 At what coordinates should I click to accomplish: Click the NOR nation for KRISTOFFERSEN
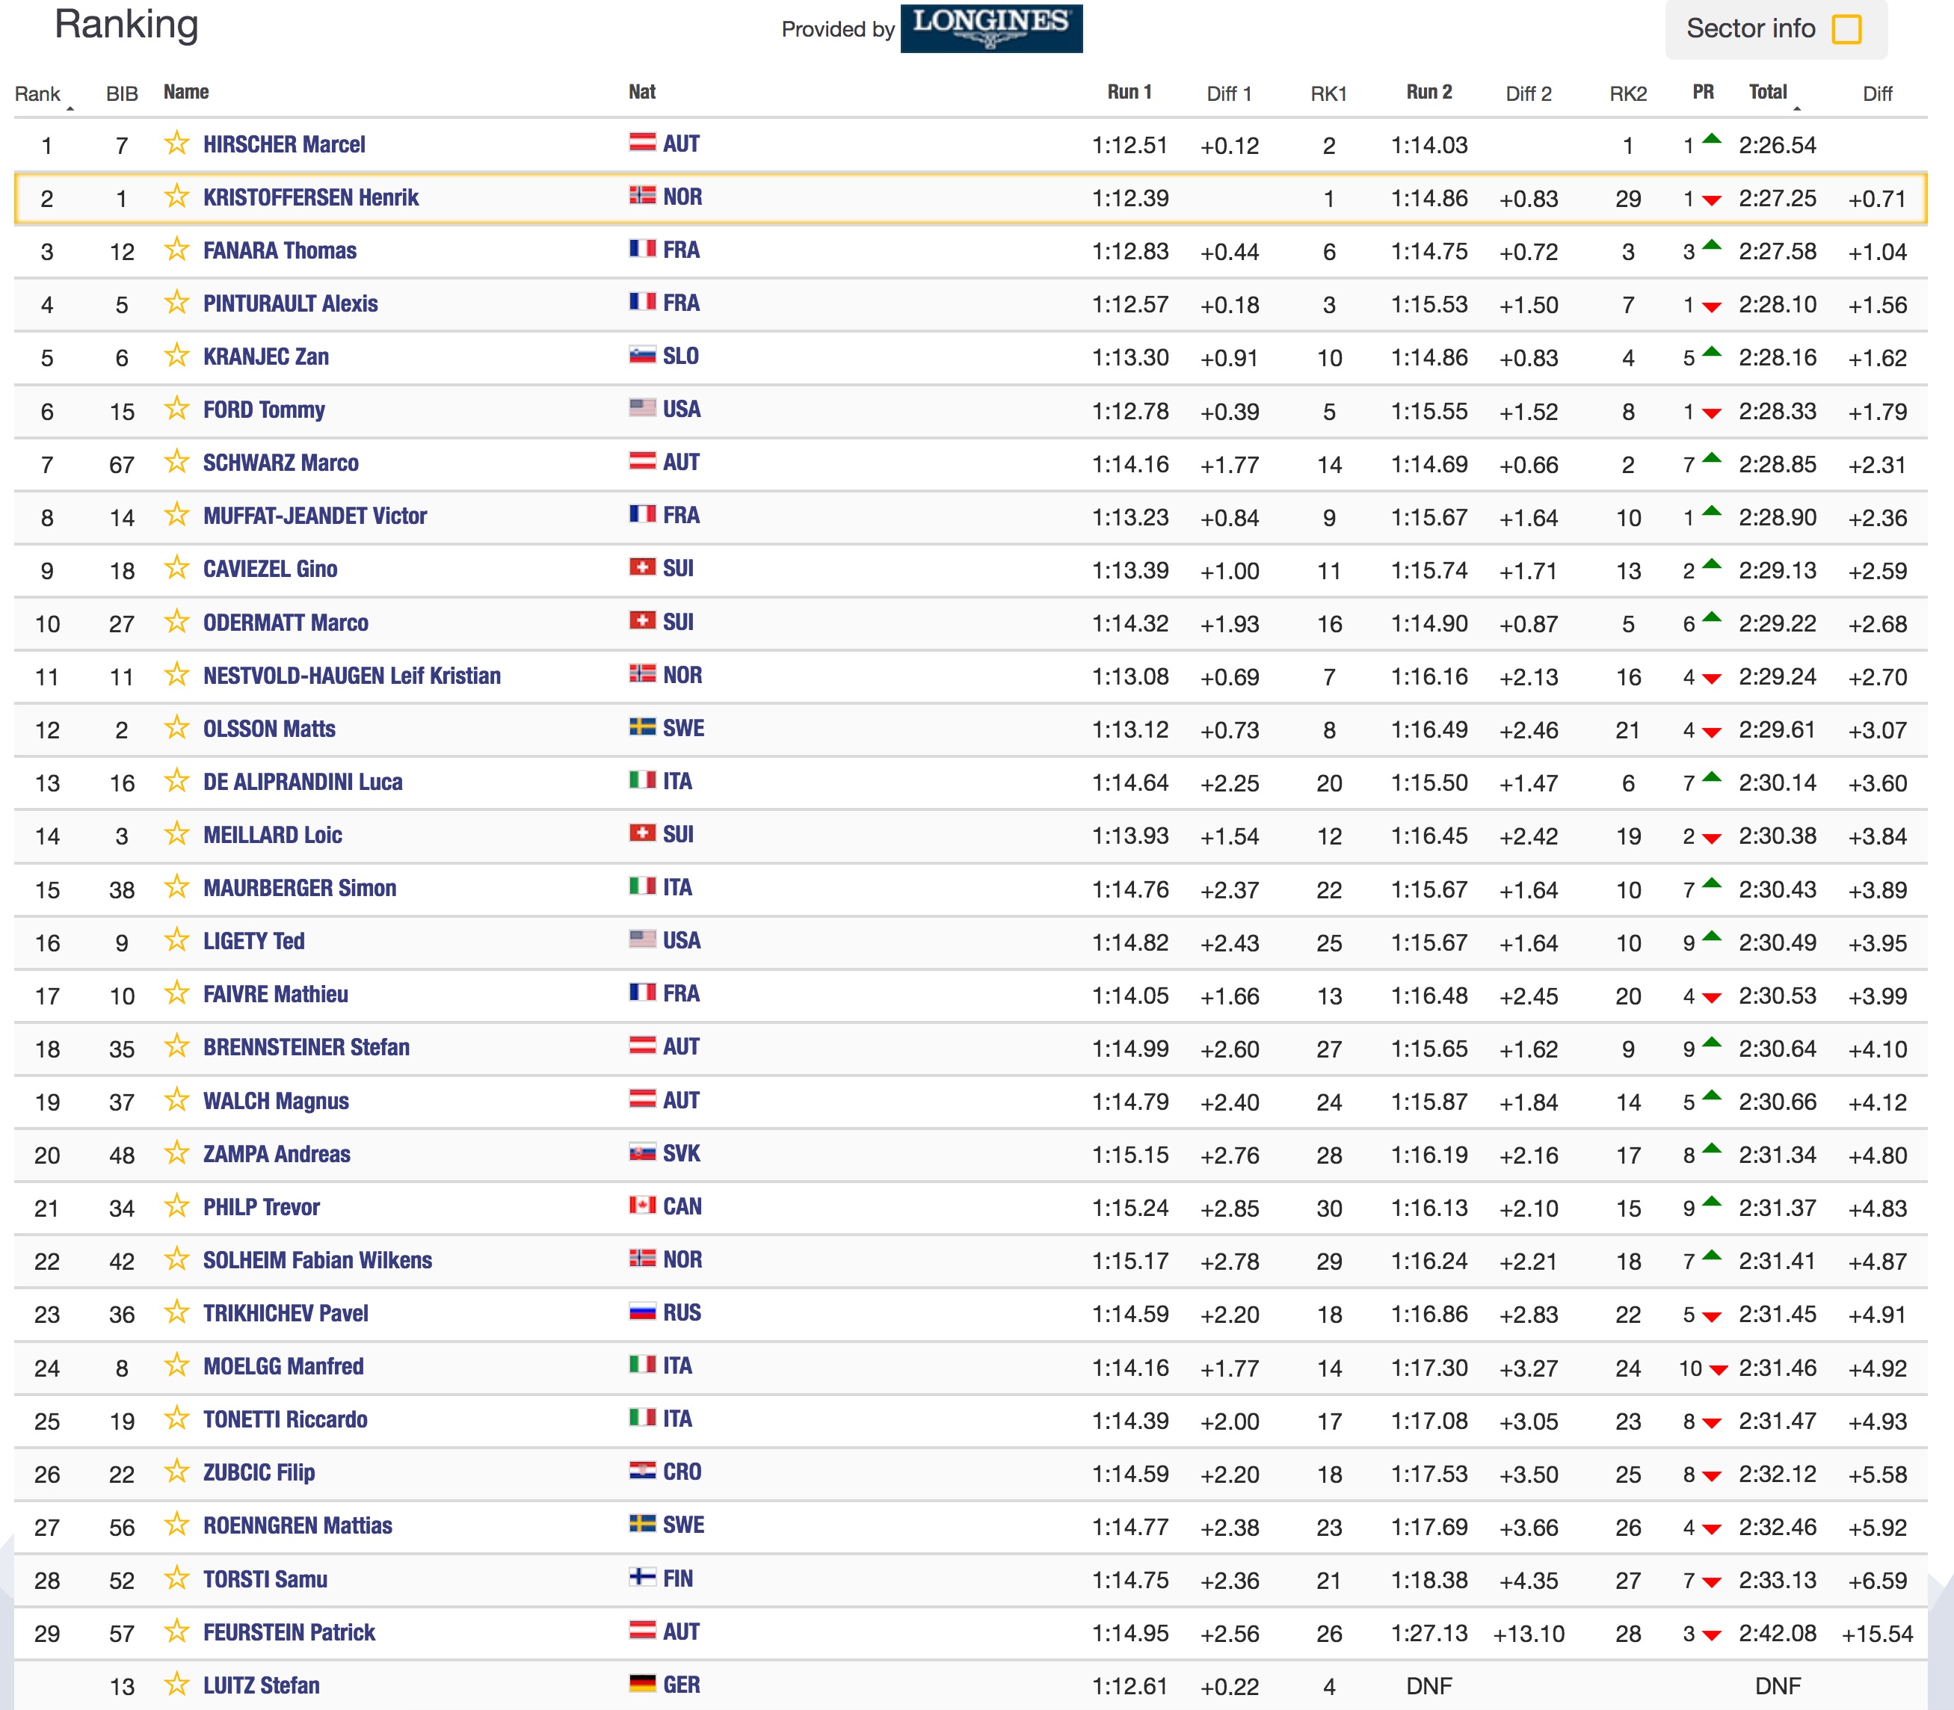[x=682, y=197]
